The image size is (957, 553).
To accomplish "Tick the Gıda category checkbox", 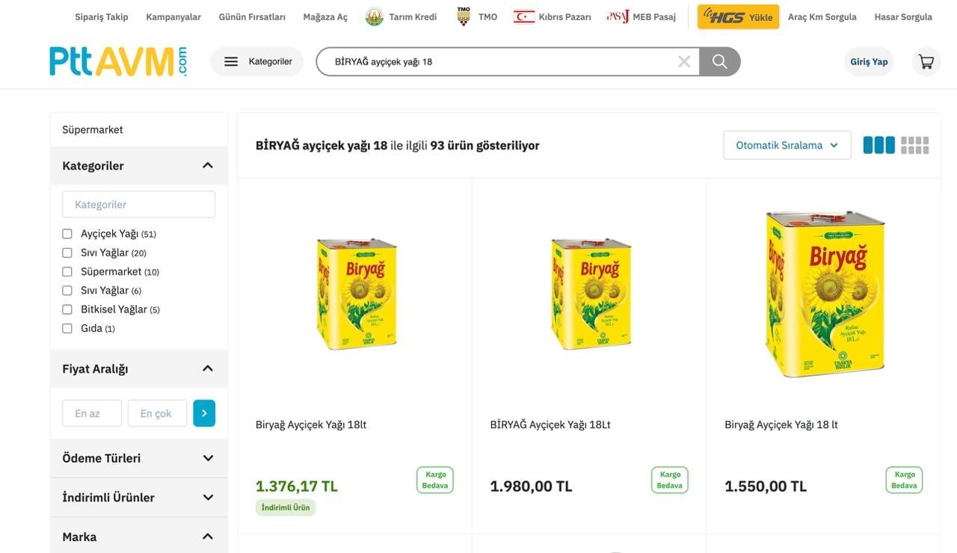I will point(67,328).
